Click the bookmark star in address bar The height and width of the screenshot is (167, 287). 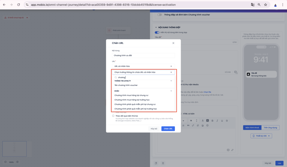(x=265, y=5)
